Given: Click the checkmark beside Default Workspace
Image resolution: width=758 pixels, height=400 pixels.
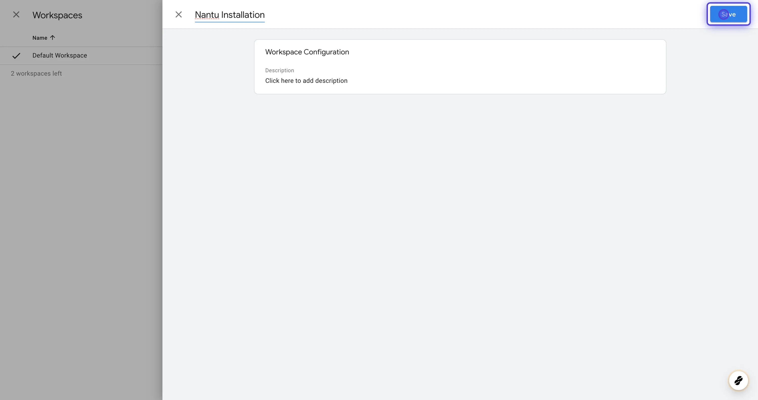Looking at the screenshot, I should pyautogui.click(x=16, y=56).
